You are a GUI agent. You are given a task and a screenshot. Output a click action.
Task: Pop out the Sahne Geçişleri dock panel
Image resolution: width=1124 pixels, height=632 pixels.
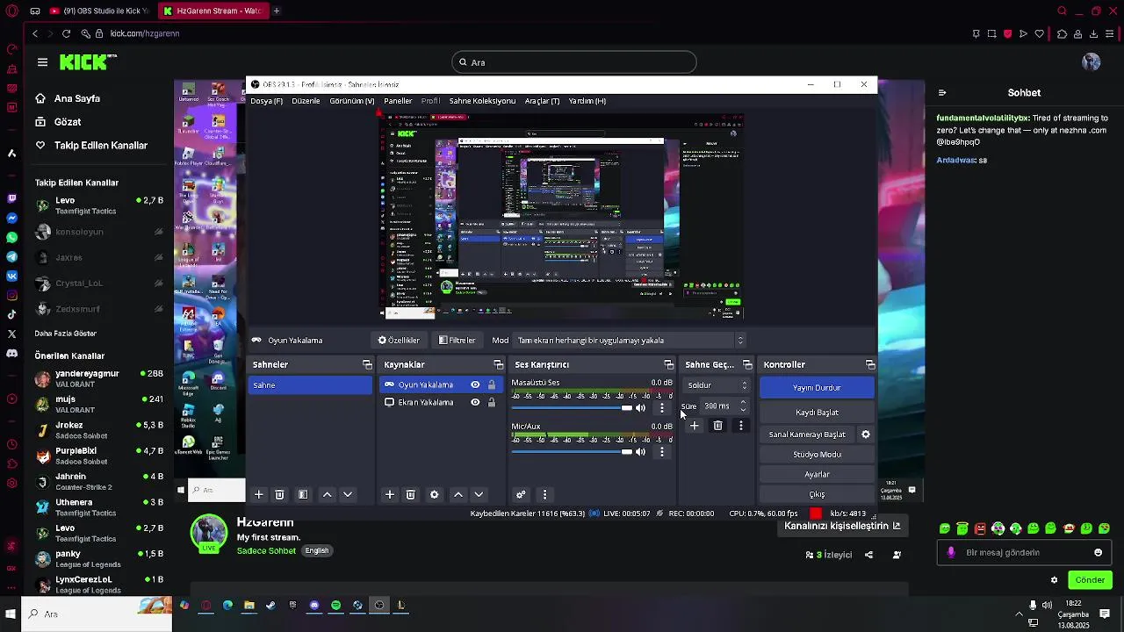point(747,364)
